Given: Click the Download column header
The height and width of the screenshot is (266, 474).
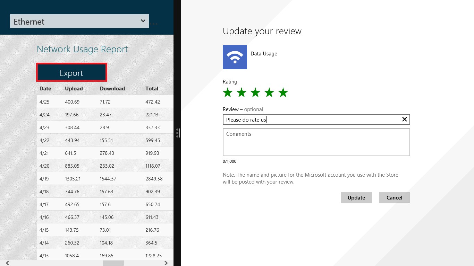Looking at the screenshot, I should point(112,89).
